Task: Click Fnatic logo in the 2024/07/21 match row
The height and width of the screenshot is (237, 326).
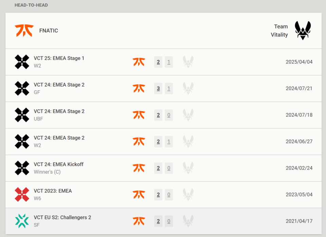Action: (x=139, y=88)
